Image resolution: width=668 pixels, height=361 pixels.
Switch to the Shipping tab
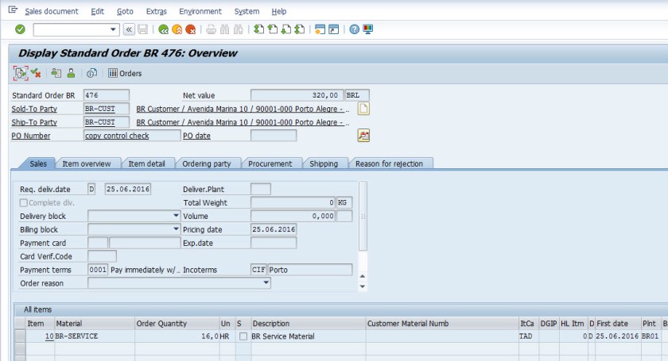coord(324,163)
